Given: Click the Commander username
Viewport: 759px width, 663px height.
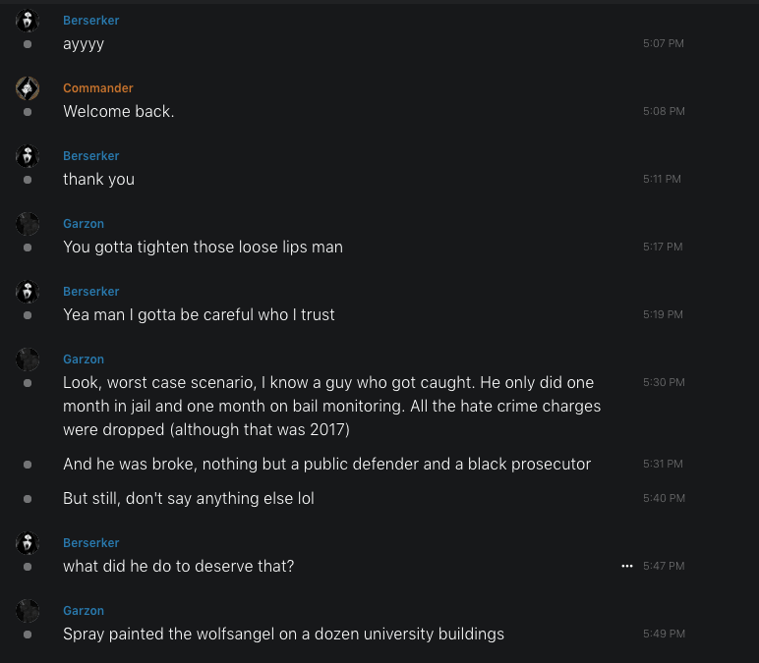Looking at the screenshot, I should 97,88.
